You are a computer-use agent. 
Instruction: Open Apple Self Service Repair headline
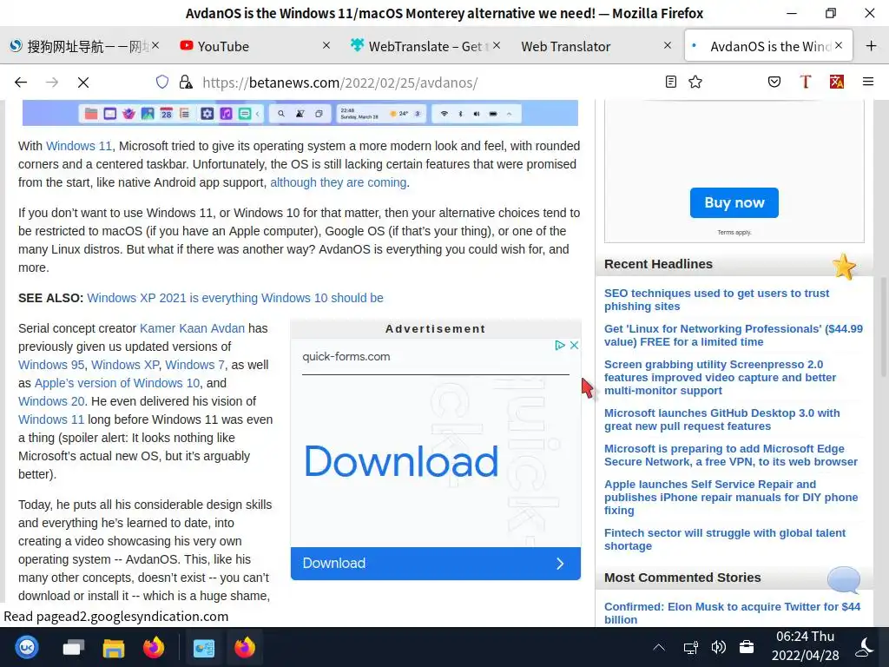click(x=731, y=497)
